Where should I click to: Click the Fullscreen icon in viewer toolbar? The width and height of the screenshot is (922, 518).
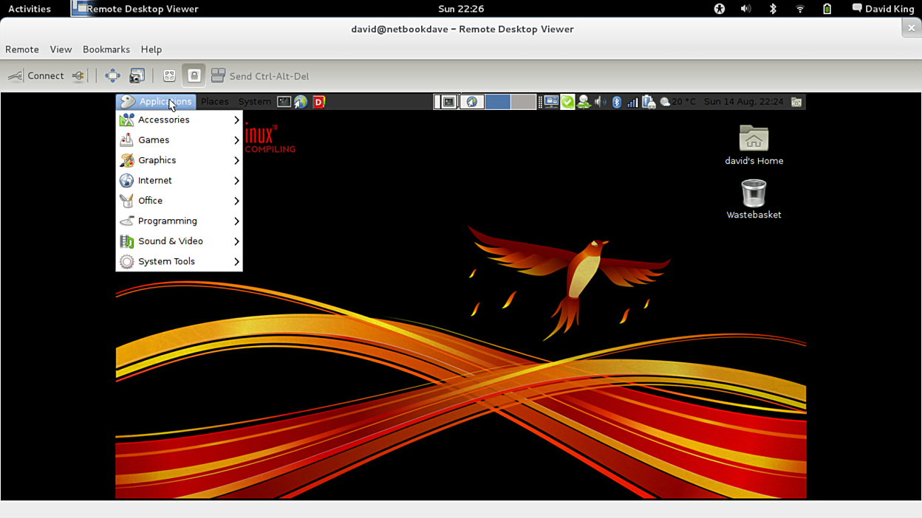point(112,76)
